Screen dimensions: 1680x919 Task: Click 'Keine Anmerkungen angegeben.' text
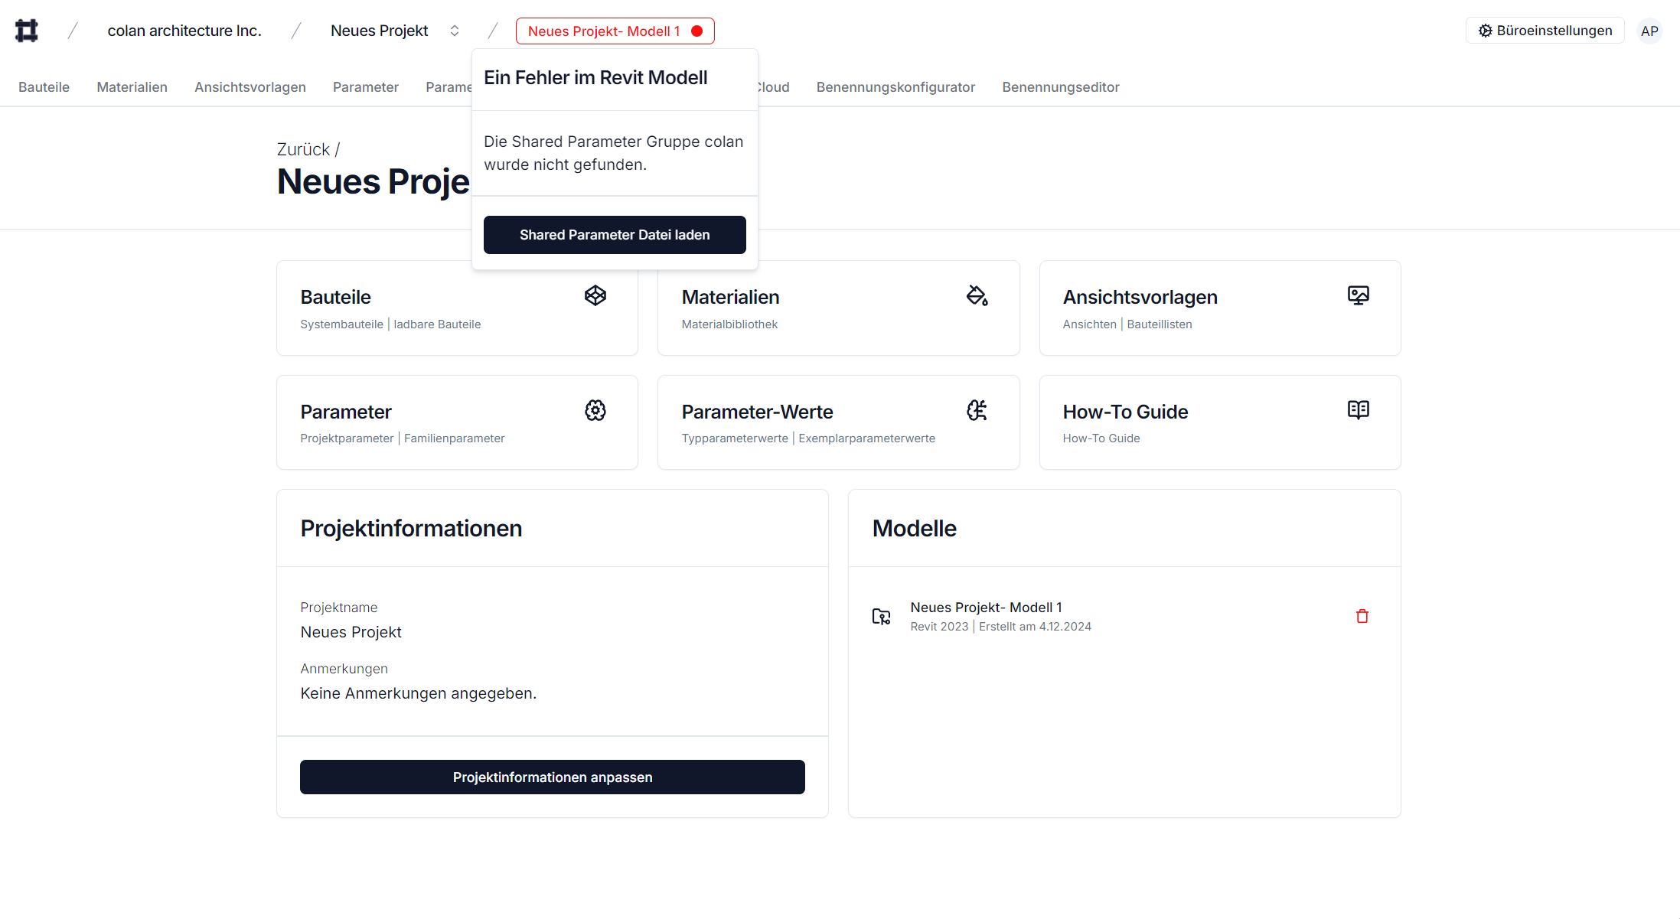pos(419,693)
